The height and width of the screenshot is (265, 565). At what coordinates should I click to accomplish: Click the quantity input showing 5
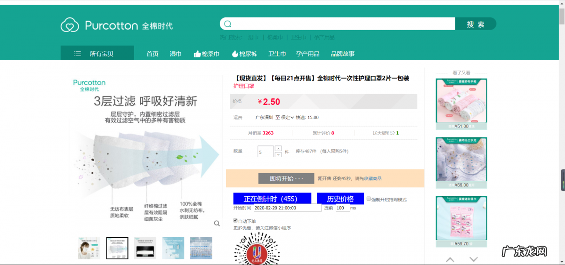point(266,151)
